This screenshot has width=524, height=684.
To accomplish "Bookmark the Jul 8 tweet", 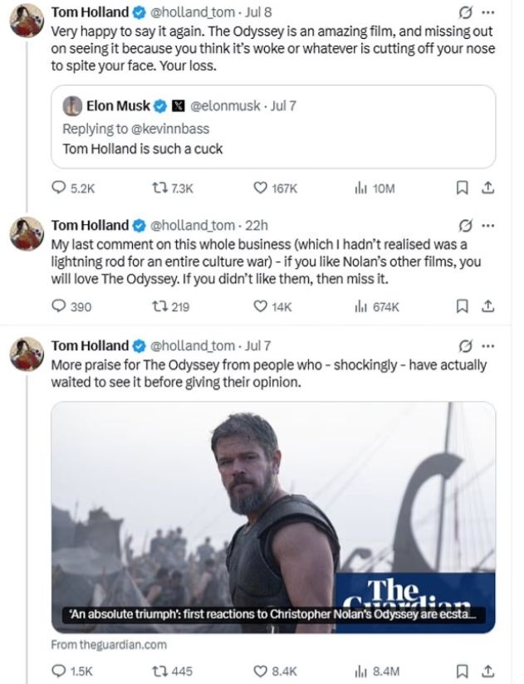I will pos(462,188).
